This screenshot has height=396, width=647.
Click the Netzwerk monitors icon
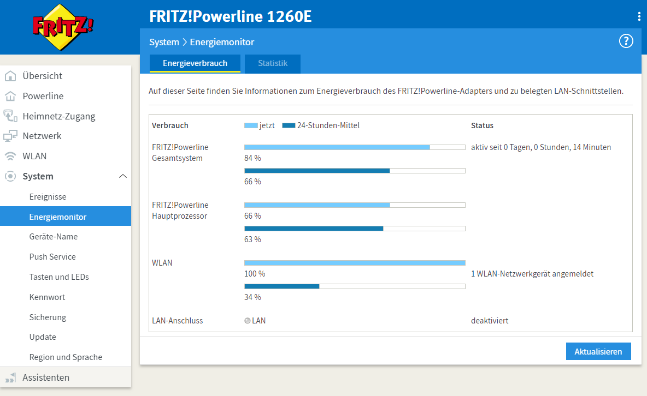pos(10,136)
